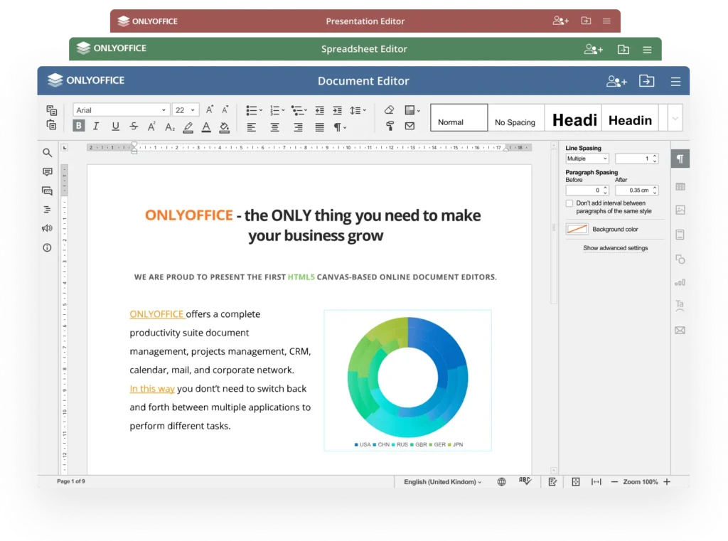Open Shape settings tab in right sidebar
The height and width of the screenshot is (541, 728).
click(x=680, y=259)
